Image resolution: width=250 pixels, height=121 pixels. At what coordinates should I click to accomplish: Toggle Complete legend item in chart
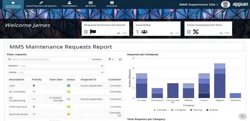[160, 110]
